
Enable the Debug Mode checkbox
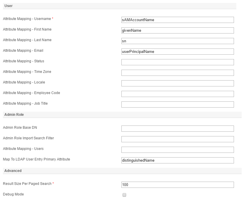point(124,195)
